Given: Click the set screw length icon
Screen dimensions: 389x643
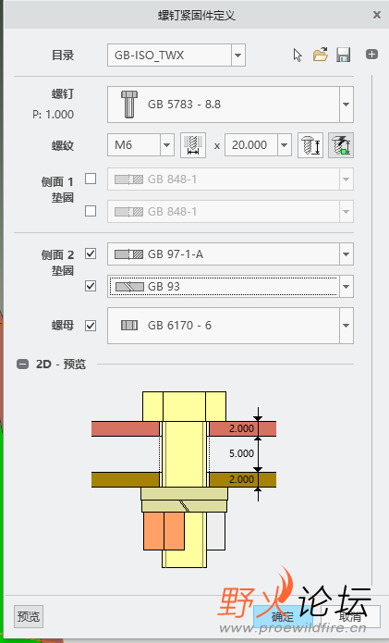Looking at the screenshot, I should pos(310,145).
